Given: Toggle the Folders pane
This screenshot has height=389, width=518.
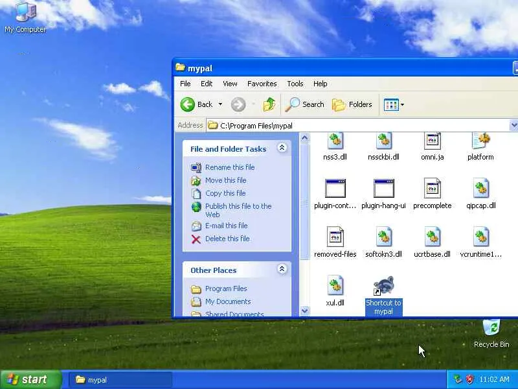Looking at the screenshot, I should [x=352, y=104].
